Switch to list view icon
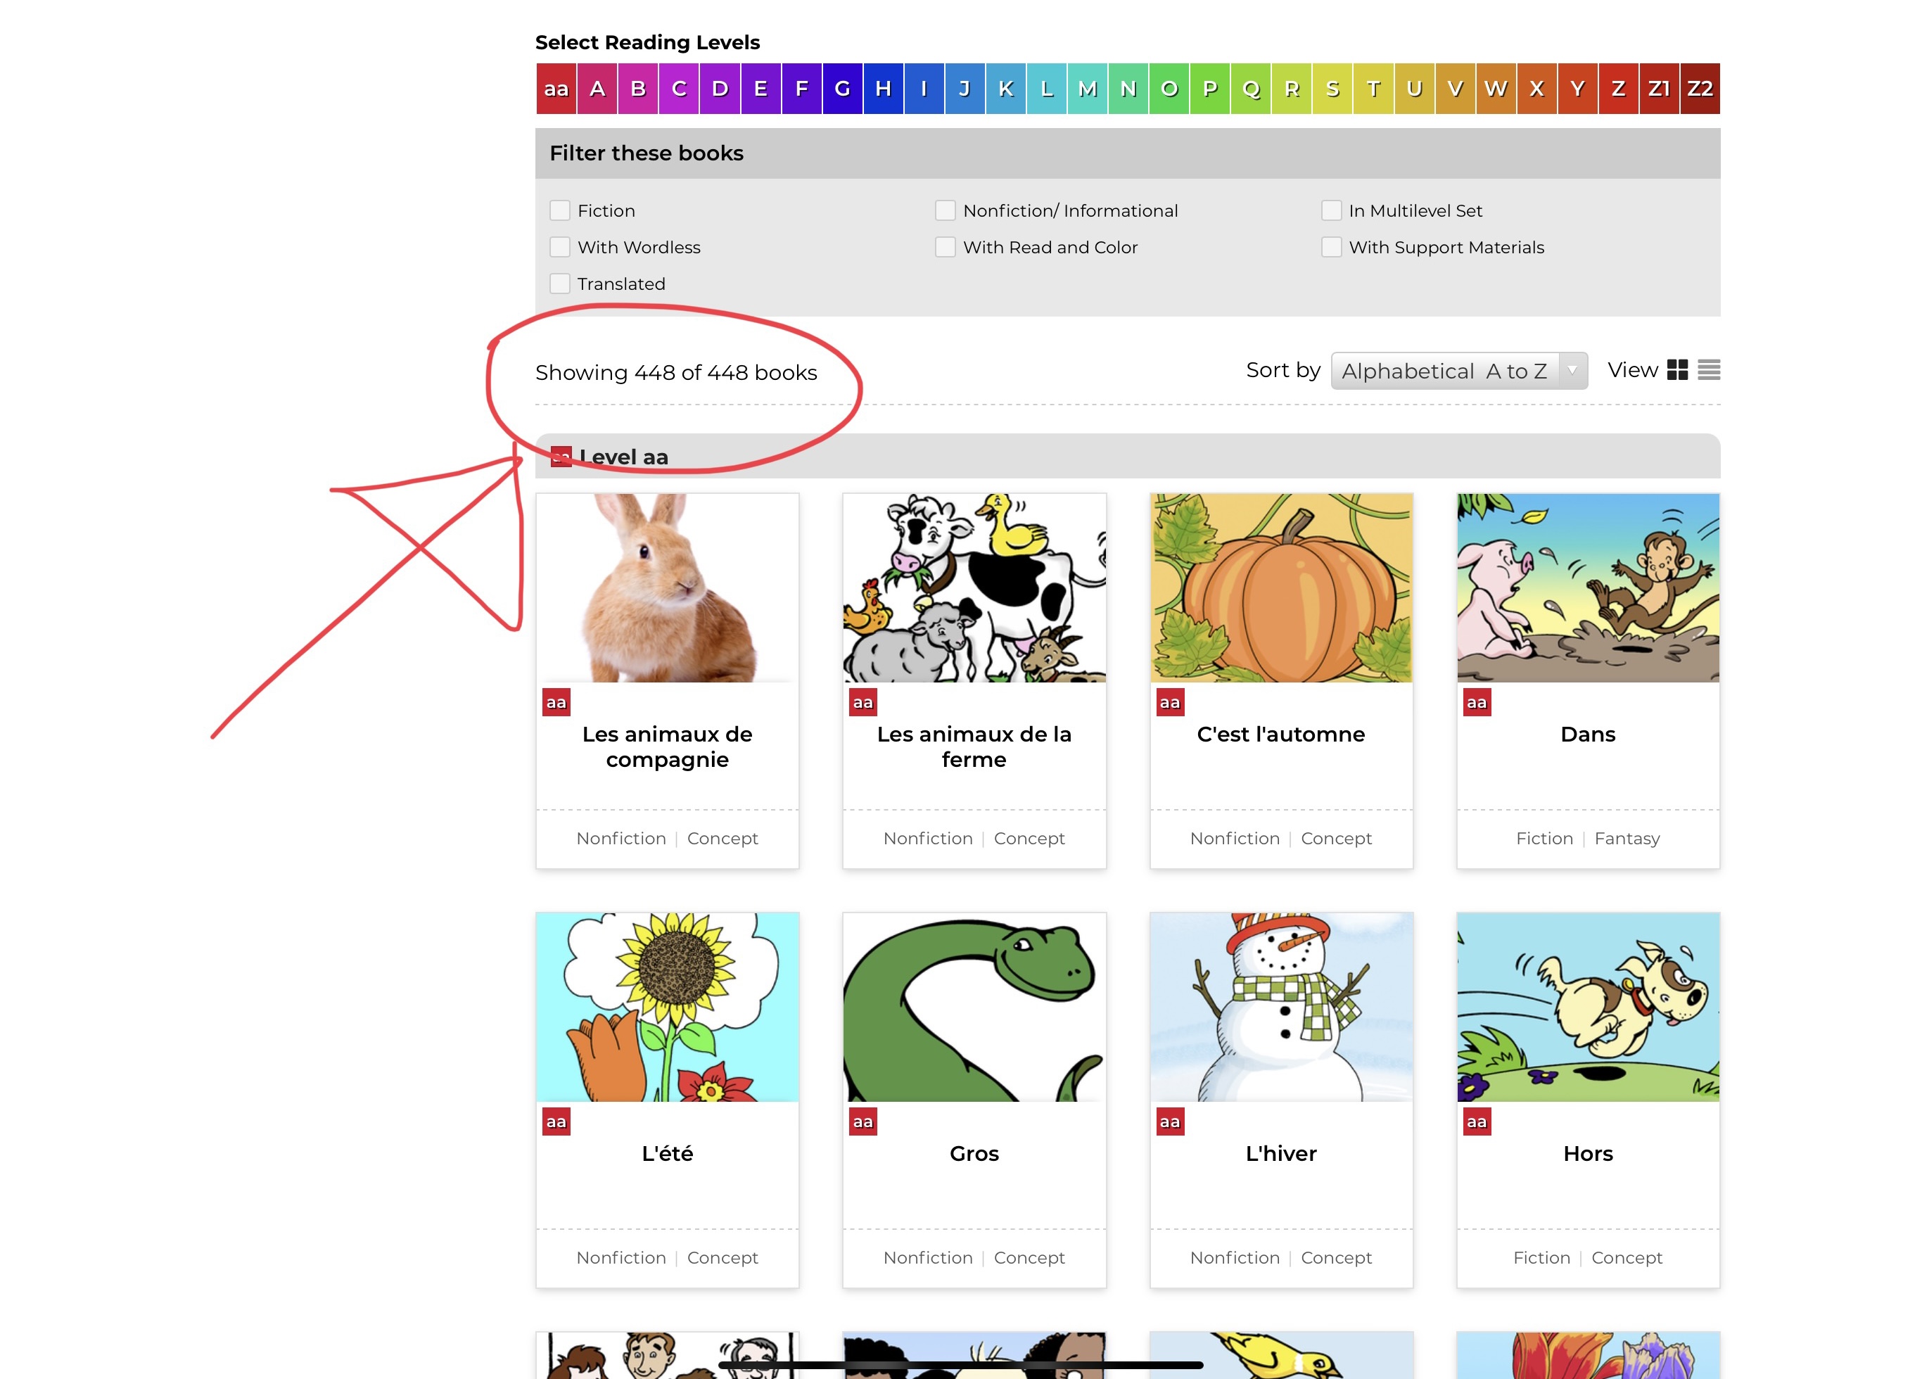Image resolution: width=1922 pixels, height=1379 pixels. [1708, 370]
